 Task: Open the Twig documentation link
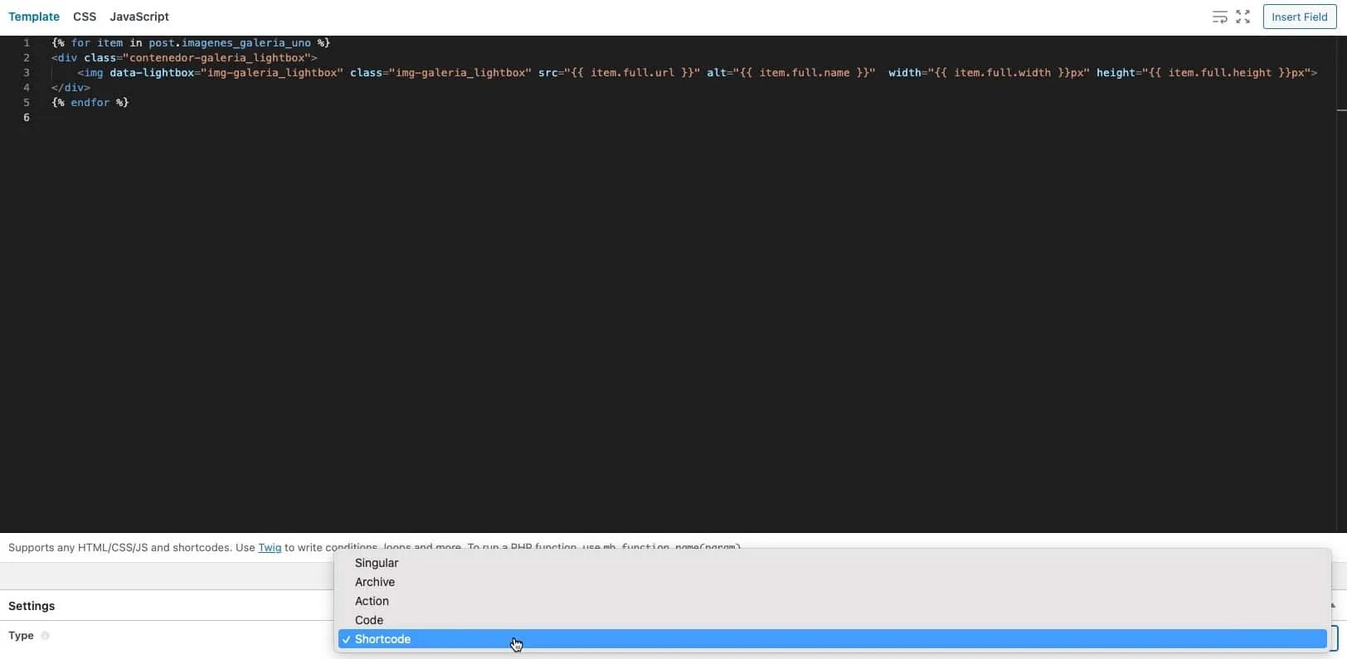click(x=270, y=547)
